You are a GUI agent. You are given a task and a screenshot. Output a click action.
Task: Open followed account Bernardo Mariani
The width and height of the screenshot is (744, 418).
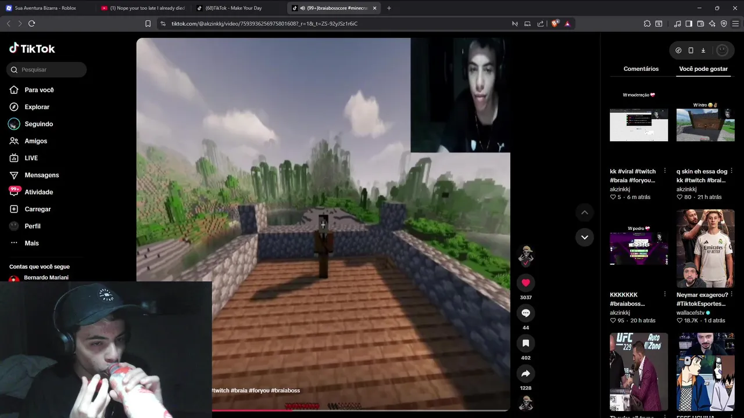pos(46,278)
